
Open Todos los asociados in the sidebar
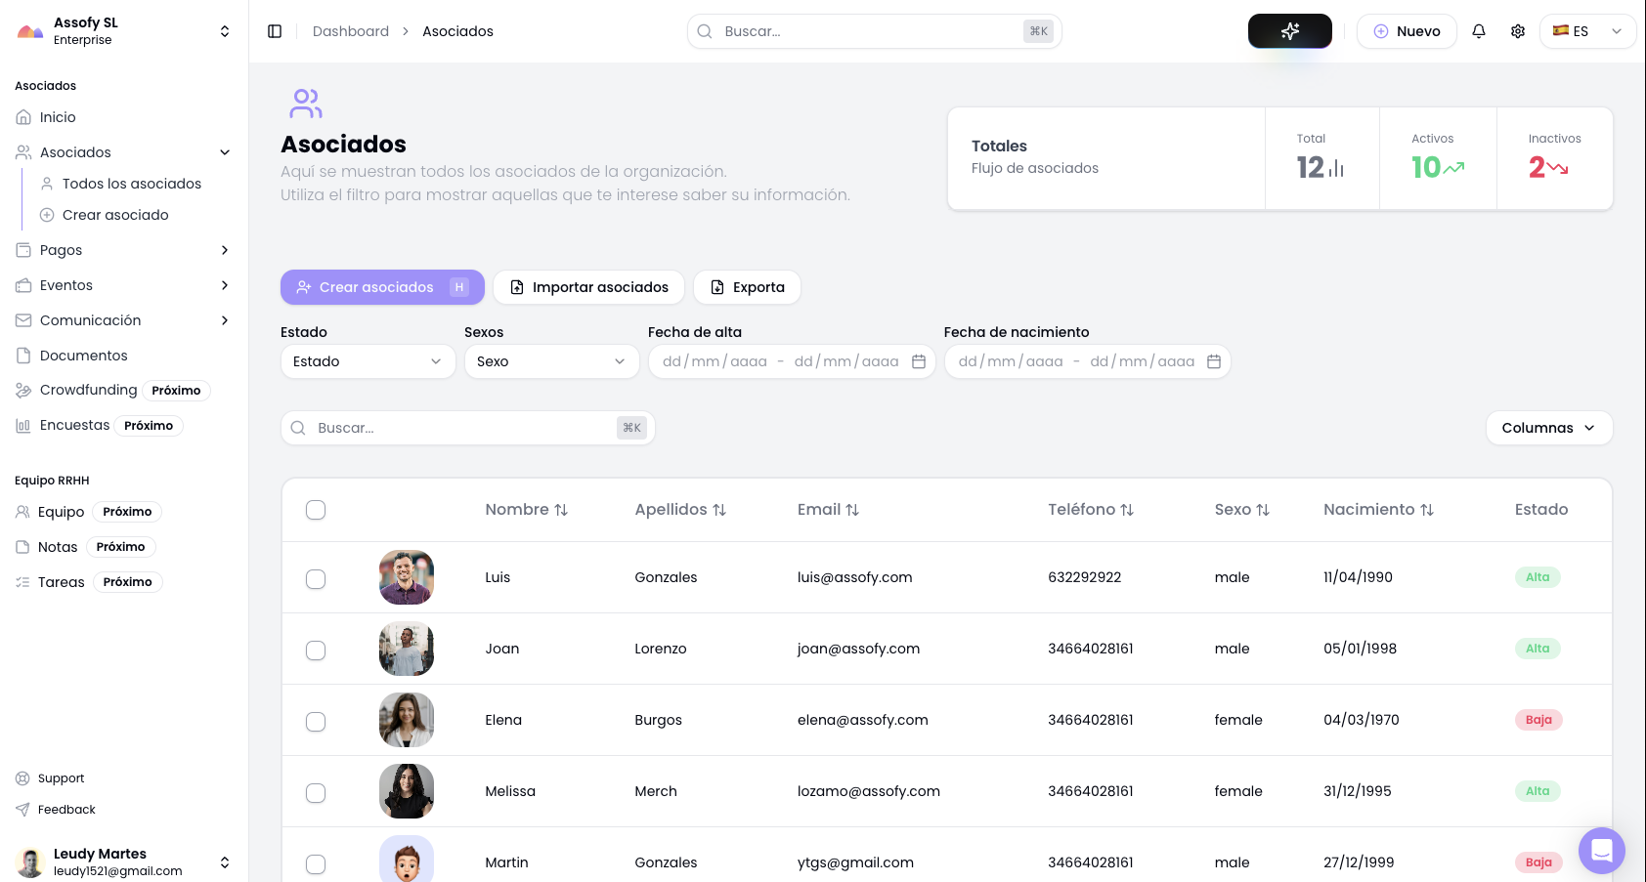(x=131, y=184)
